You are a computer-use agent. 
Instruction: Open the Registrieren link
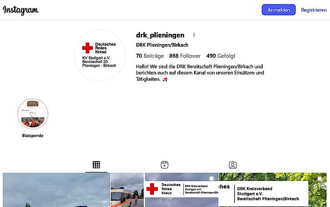click(x=314, y=10)
